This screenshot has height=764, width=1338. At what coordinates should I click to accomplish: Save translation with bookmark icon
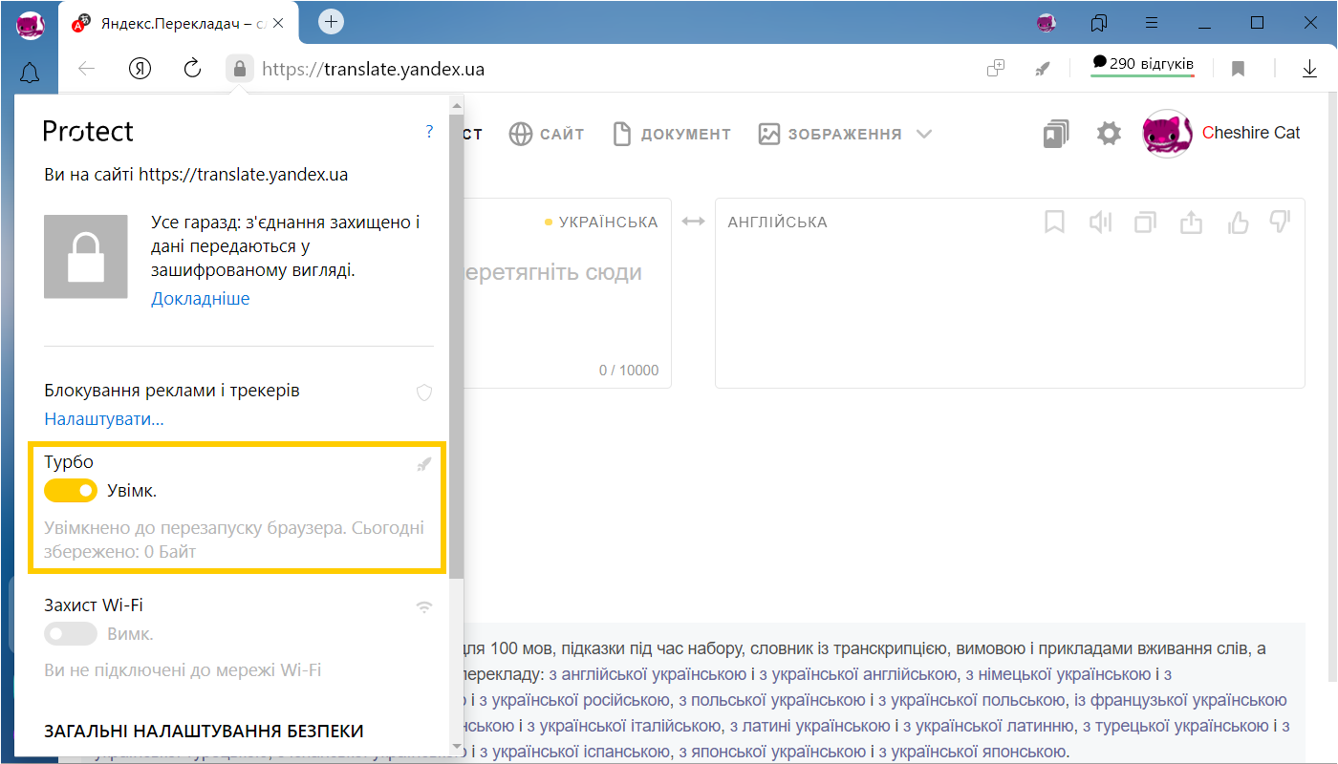click(1054, 223)
